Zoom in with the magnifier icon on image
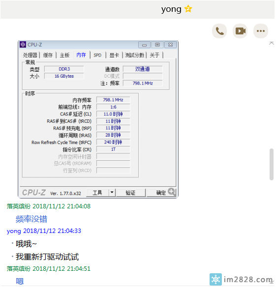Screen dimensions: 276x288 (x=172, y=192)
